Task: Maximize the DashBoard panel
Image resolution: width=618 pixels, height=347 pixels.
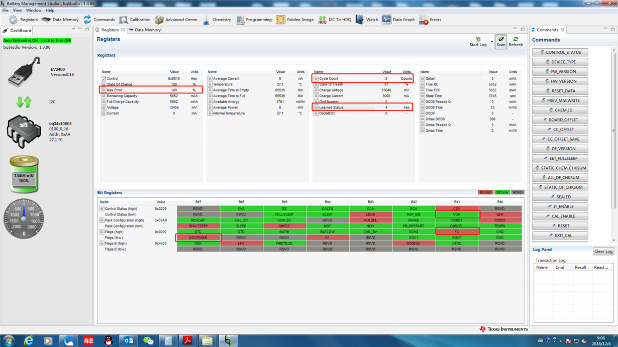Action: click(x=87, y=30)
